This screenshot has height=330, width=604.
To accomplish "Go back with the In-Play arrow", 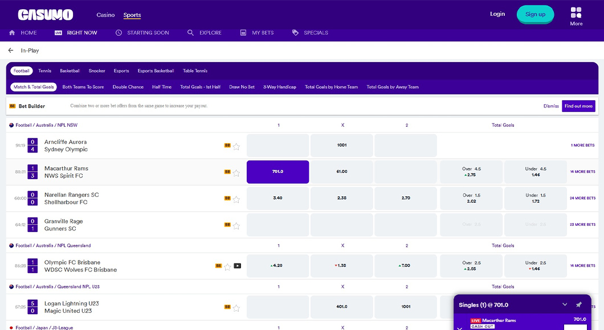I will click(11, 51).
